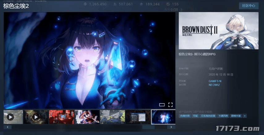Select the city street crossing thumbnail
This screenshot has height=135, width=264.
pos(112,117)
